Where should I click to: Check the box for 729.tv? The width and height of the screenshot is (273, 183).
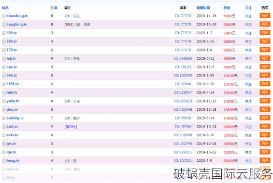(4, 41)
